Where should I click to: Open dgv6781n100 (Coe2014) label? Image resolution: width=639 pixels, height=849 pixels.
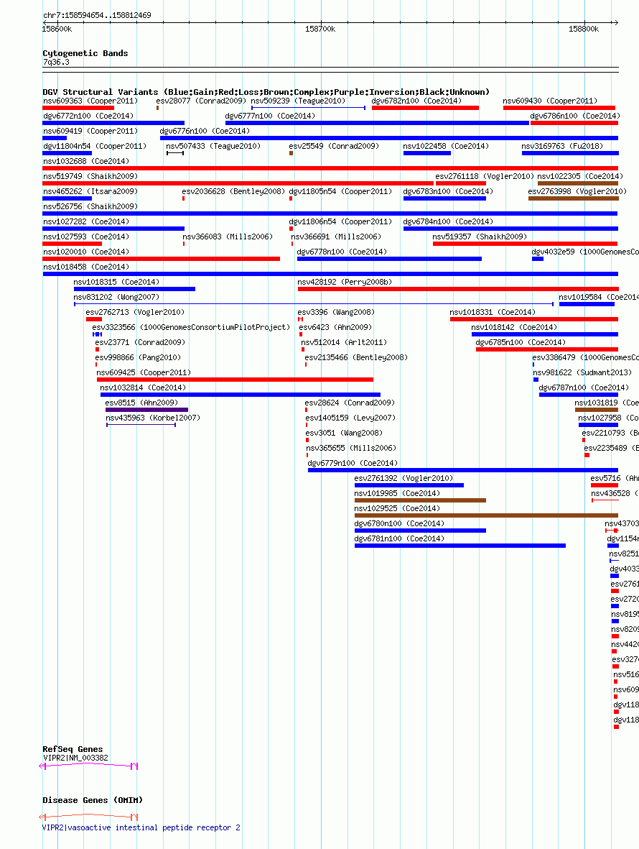tap(399, 540)
